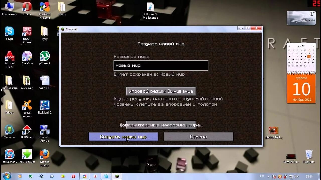Open the MediaGet desktop shortcut
The image size is (321, 180).
[x=10, y=131]
